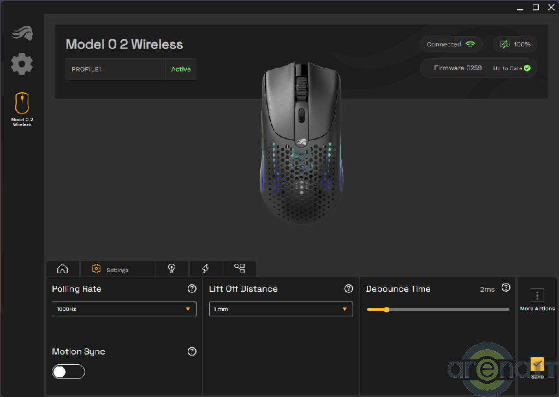Image resolution: width=559 pixels, height=397 pixels.
Task: Expand the Lift Off Distance dropdown
Action: [281, 309]
